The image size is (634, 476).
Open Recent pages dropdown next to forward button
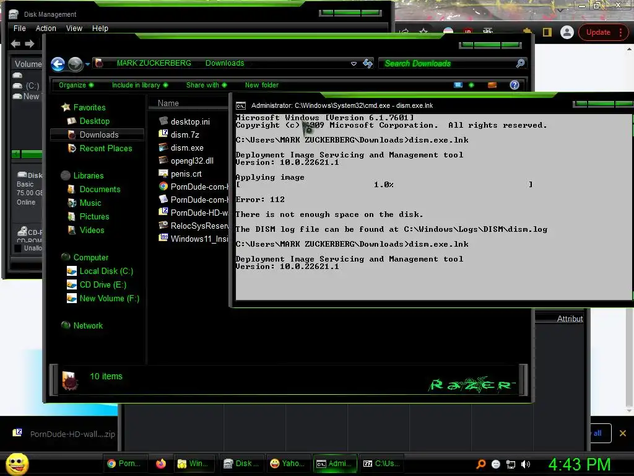click(87, 64)
